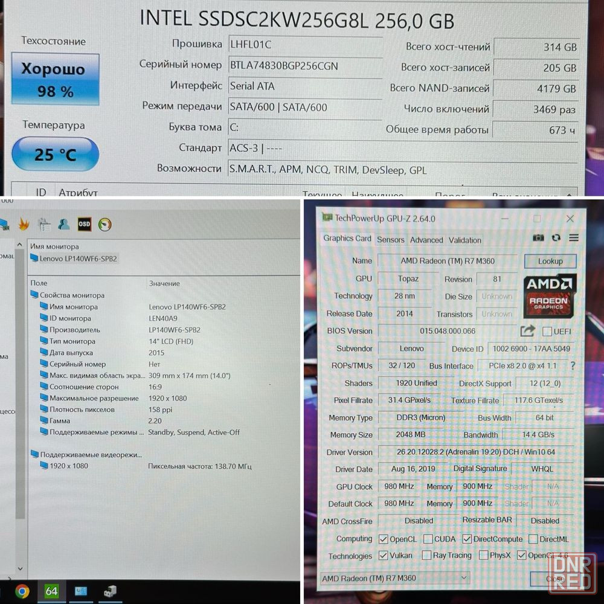The image size is (604, 604).
Task: Toggle the Ray Tracing checkbox
Action: [426, 555]
